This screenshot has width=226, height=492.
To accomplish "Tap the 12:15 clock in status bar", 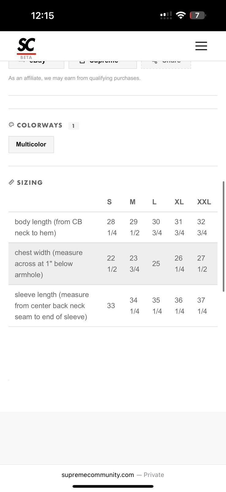I will pos(43,15).
